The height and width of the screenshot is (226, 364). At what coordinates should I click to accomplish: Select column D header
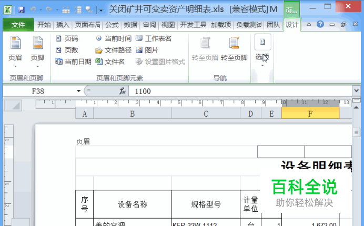point(250,114)
